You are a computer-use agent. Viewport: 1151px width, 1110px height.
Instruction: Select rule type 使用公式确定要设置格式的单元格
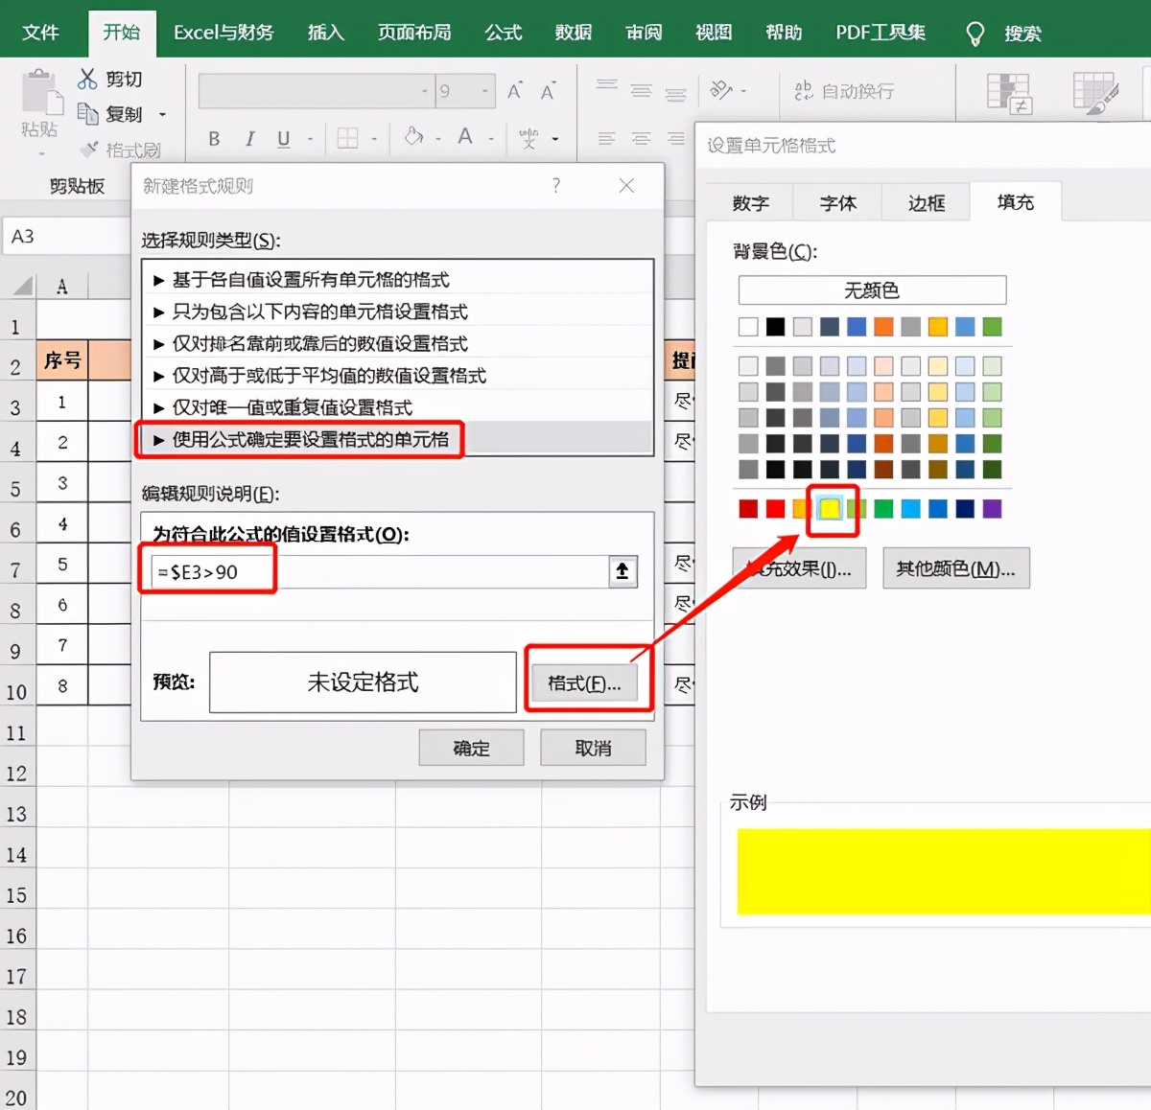(397, 439)
